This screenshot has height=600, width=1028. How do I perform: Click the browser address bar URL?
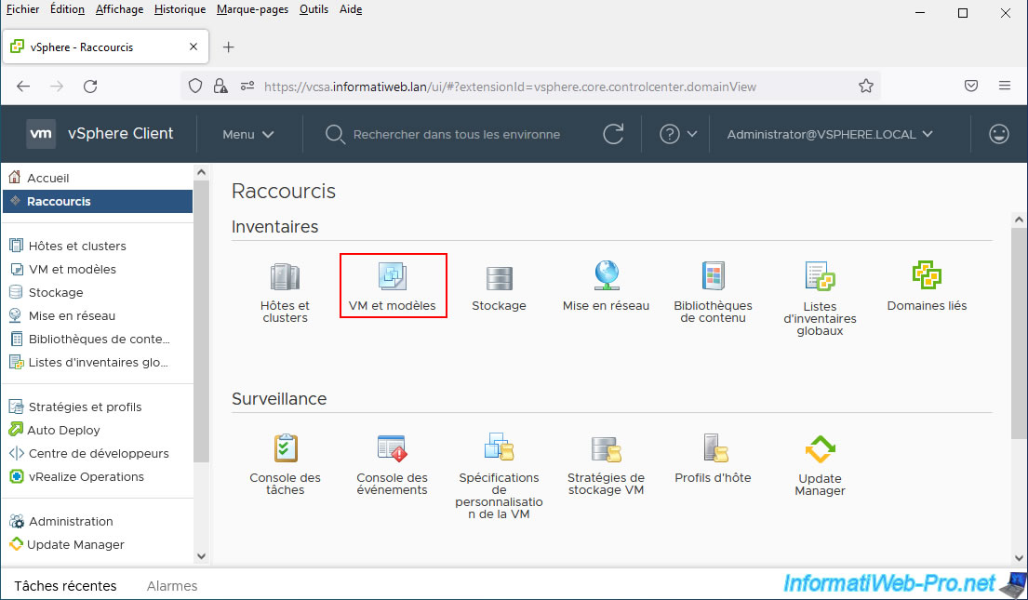[510, 87]
